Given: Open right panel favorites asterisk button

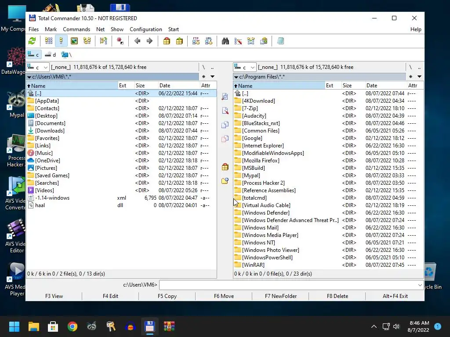Looking at the screenshot, I should tap(411, 76).
